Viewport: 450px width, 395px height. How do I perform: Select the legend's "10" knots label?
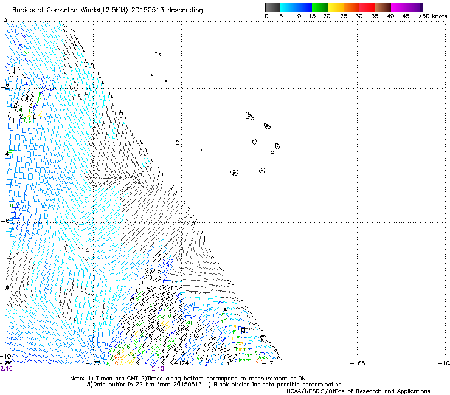tap(297, 16)
